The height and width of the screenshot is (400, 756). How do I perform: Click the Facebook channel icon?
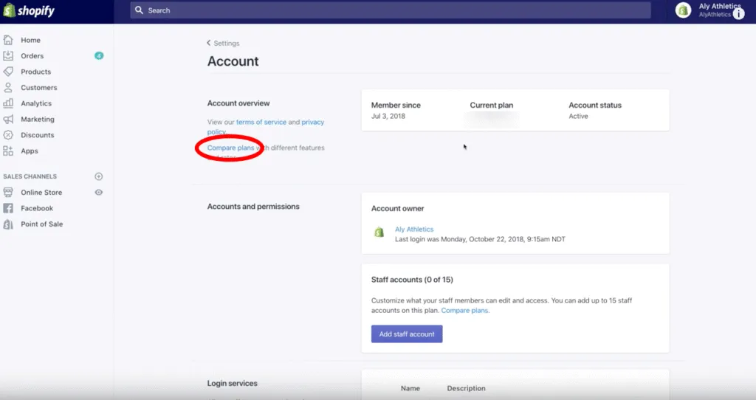8,208
